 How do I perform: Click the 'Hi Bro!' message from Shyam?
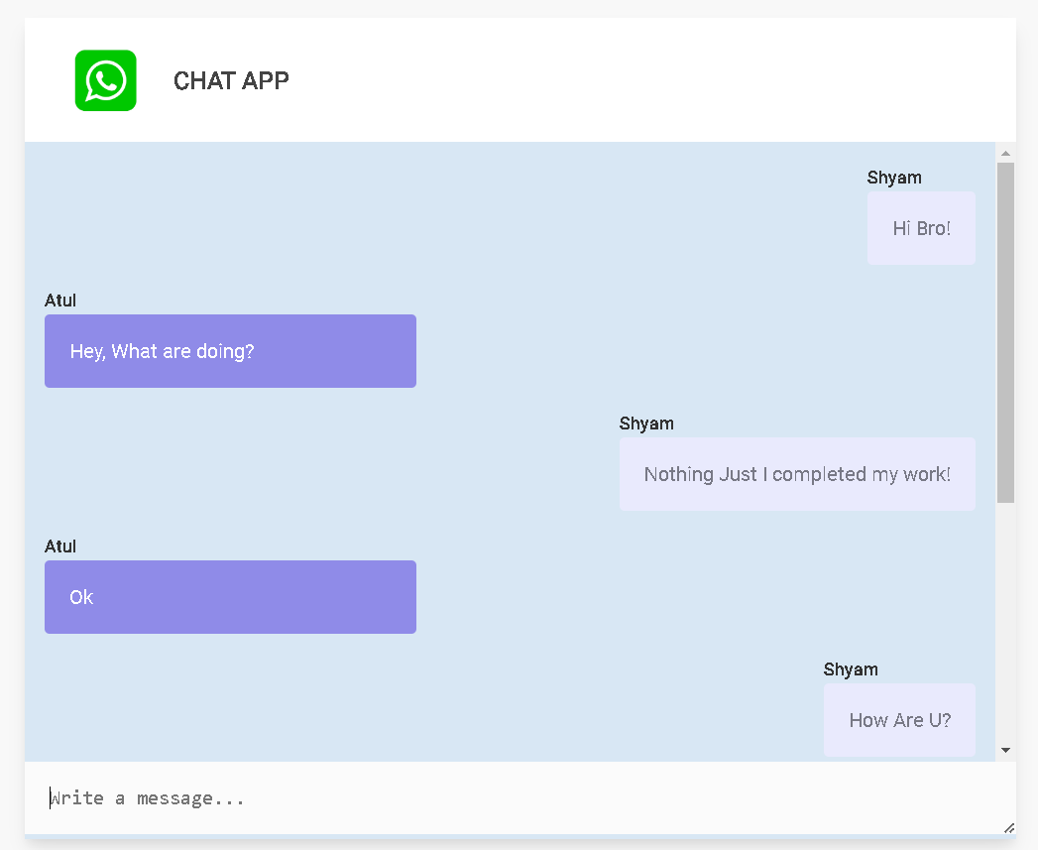click(920, 227)
